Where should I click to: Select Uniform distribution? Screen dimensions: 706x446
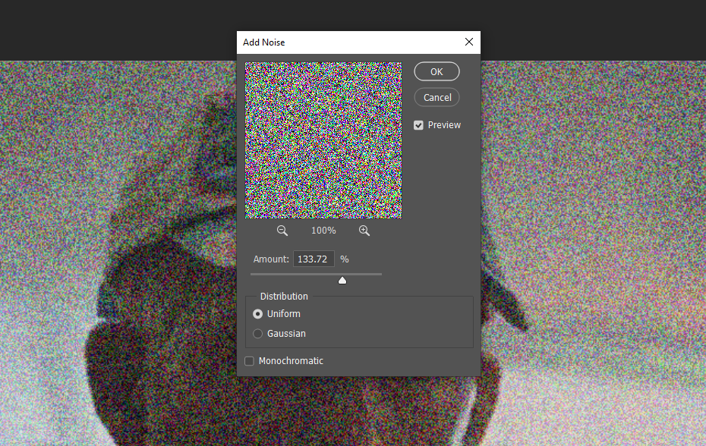[x=257, y=314]
